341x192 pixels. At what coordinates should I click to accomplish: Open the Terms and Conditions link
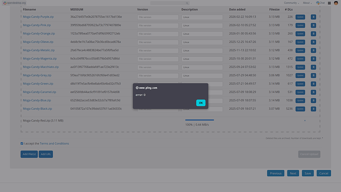pos(54,144)
